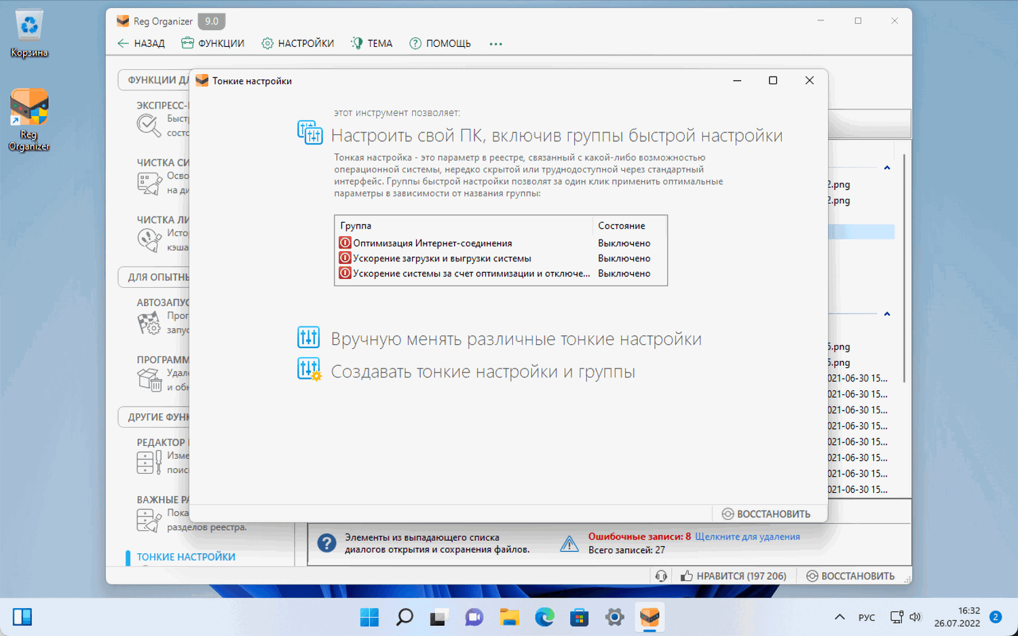Open Microsoft Edge from the taskbar

tap(544, 617)
